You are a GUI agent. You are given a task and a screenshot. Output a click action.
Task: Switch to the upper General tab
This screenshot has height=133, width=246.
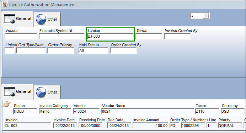17,19
